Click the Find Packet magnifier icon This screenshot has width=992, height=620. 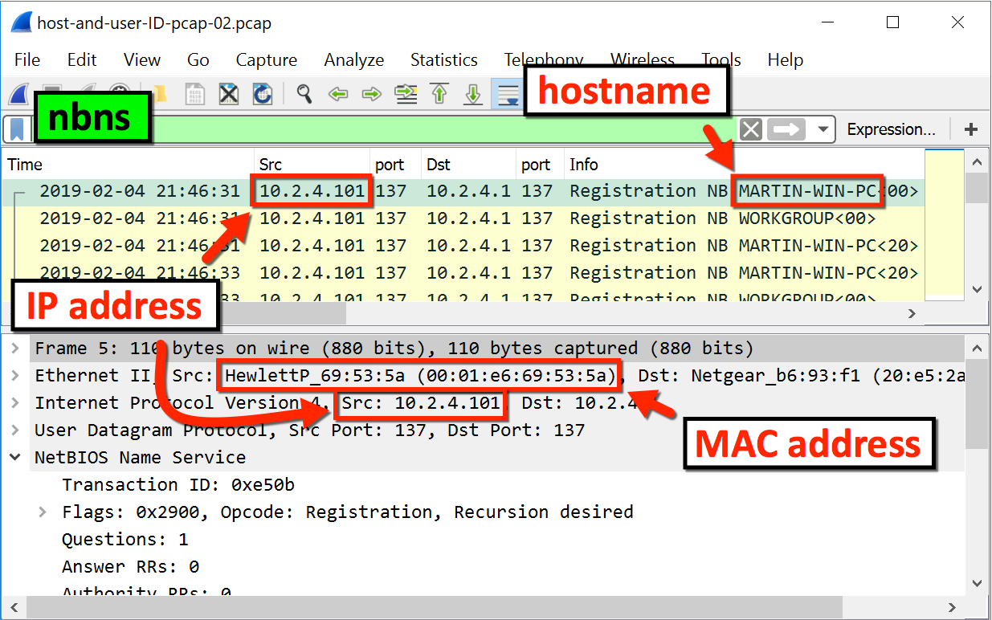[x=304, y=95]
